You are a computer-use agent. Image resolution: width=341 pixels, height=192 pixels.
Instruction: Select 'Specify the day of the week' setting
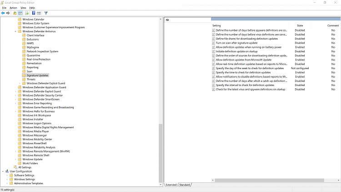(250, 68)
